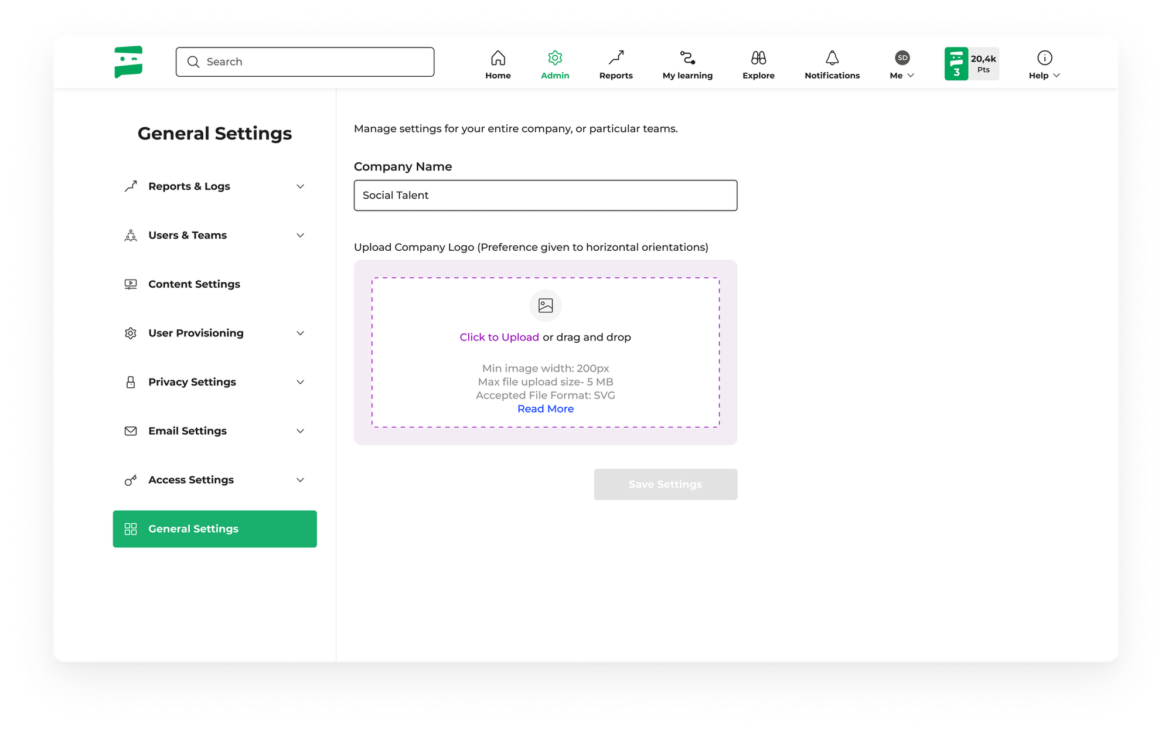Click the dashed logo upload drop zone
This screenshot has width=1172, height=733.
pyautogui.click(x=546, y=353)
